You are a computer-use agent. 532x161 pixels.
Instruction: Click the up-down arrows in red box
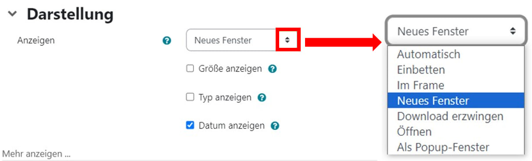pyautogui.click(x=288, y=40)
